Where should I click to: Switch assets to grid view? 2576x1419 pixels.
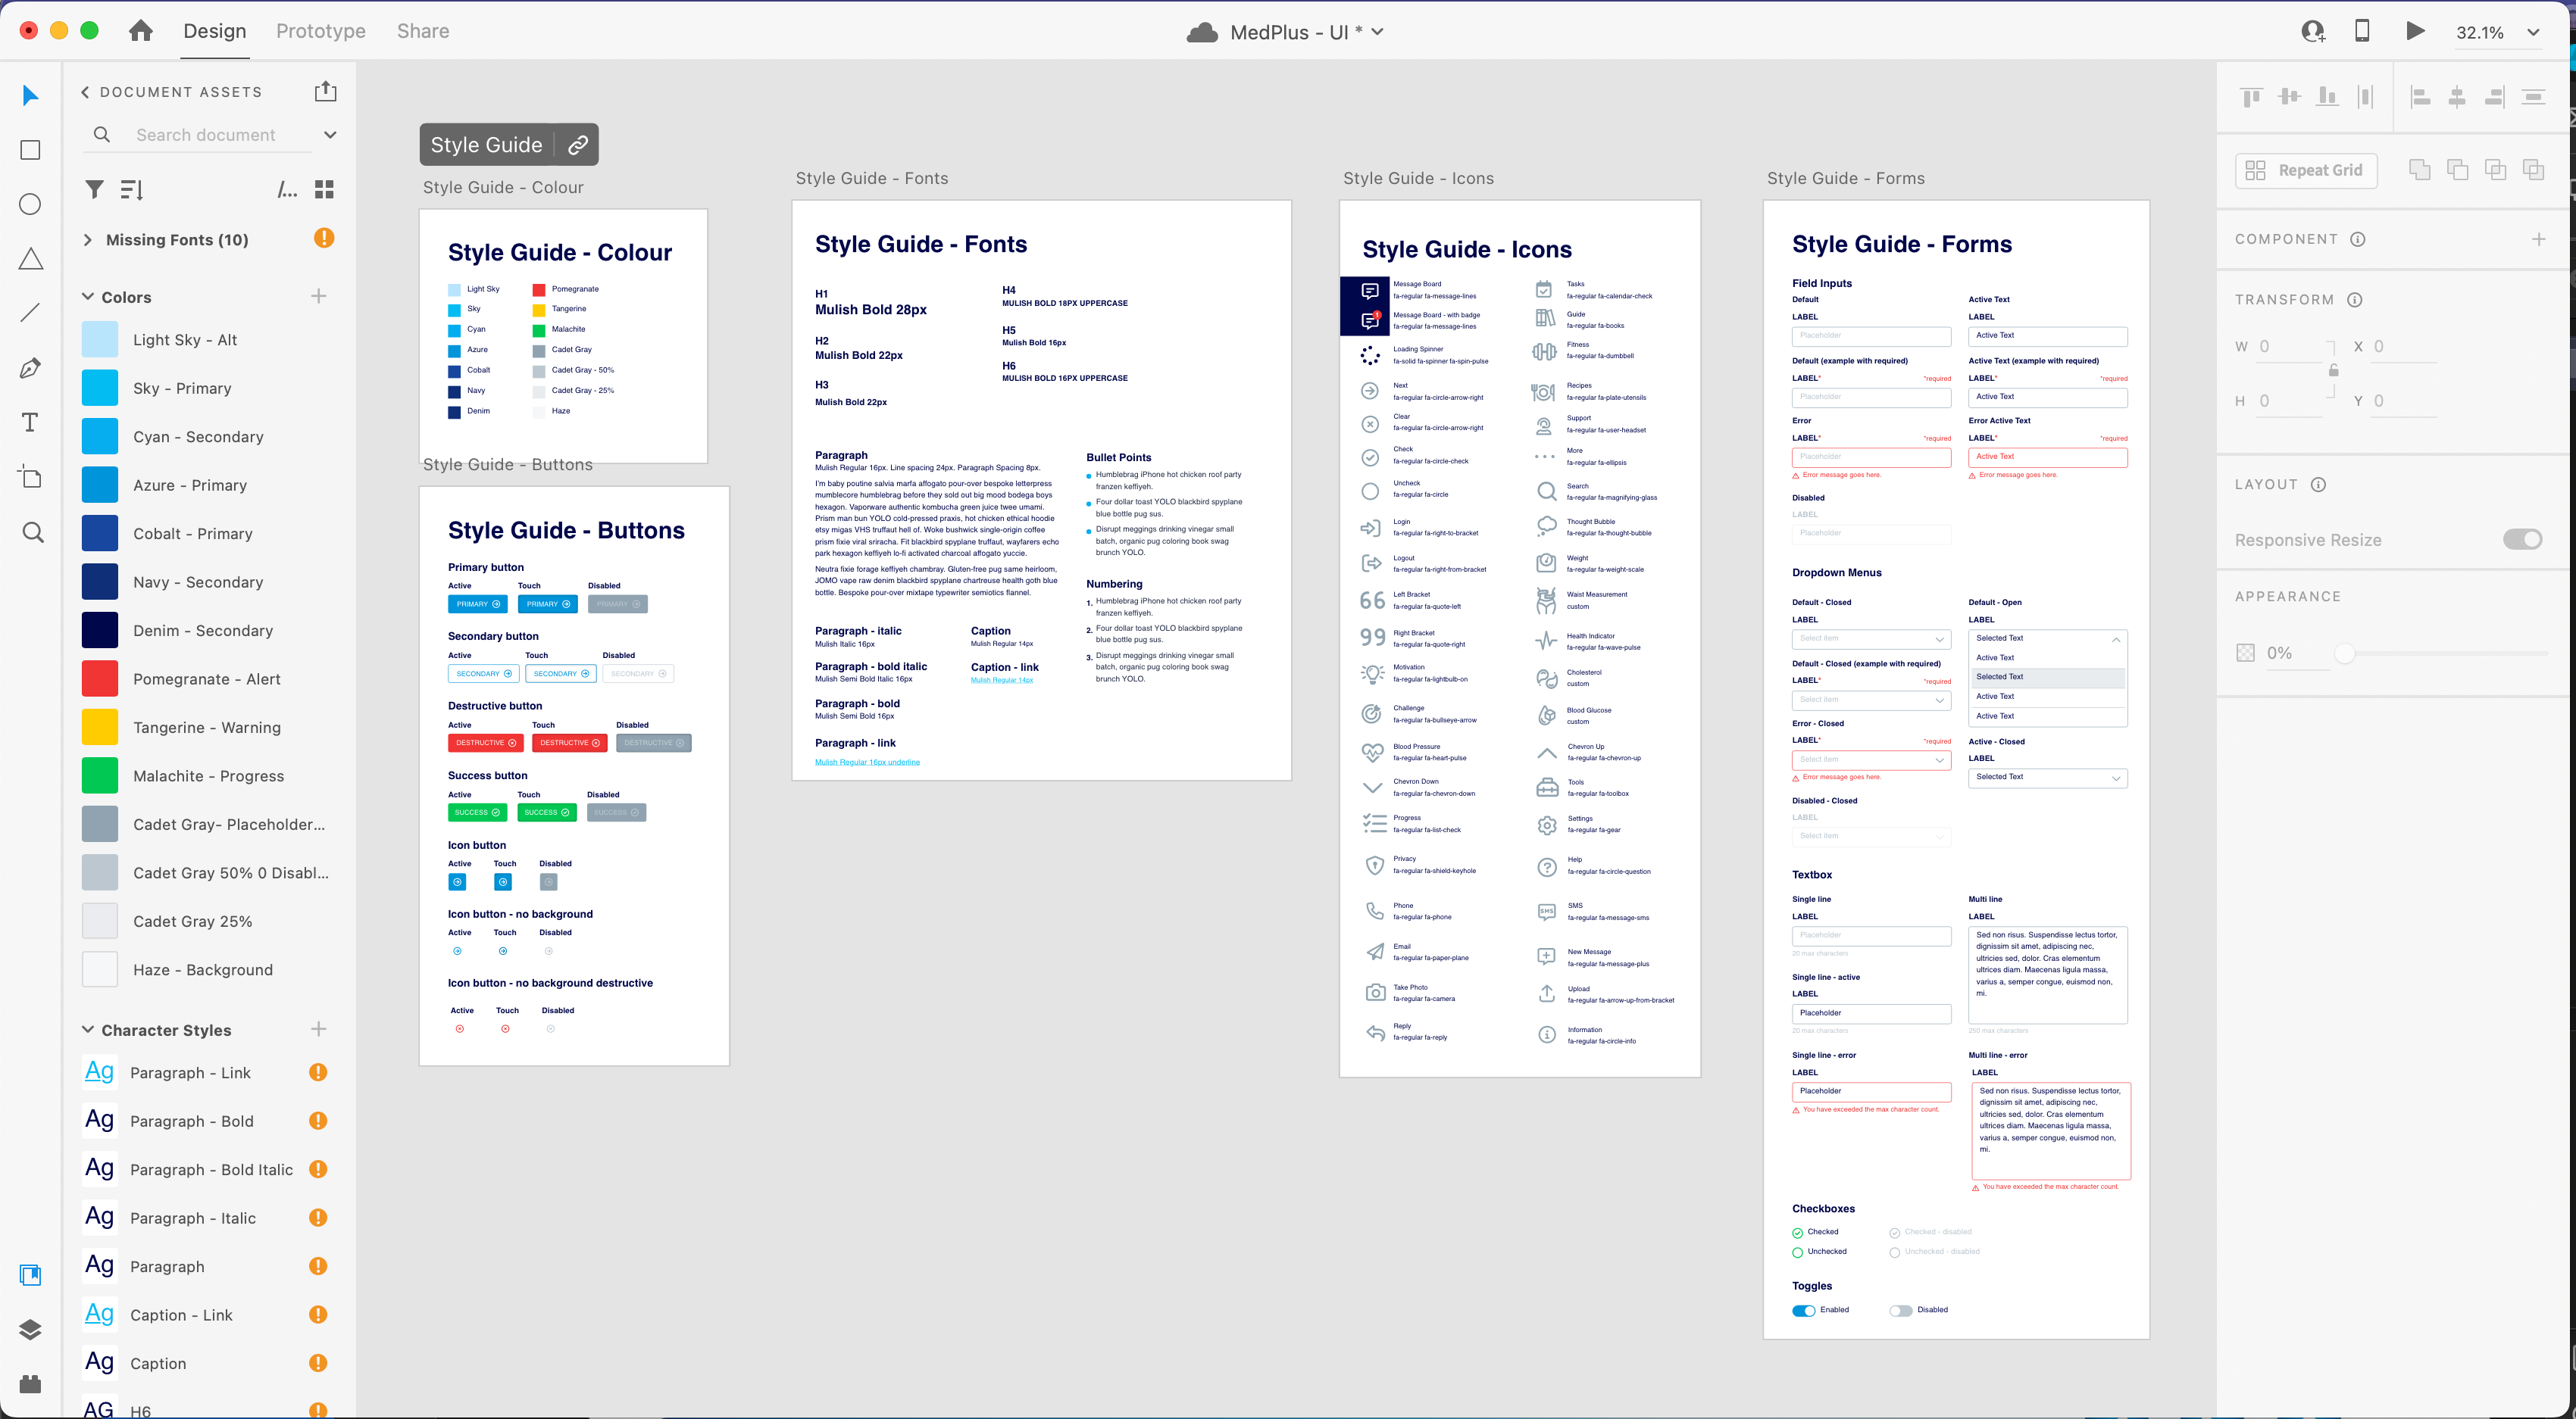(324, 190)
